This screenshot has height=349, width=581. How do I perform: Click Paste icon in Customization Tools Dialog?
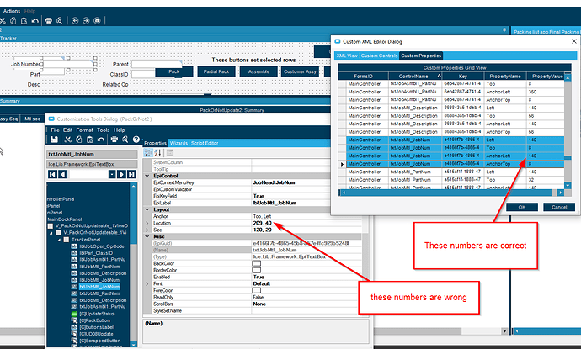click(89, 140)
